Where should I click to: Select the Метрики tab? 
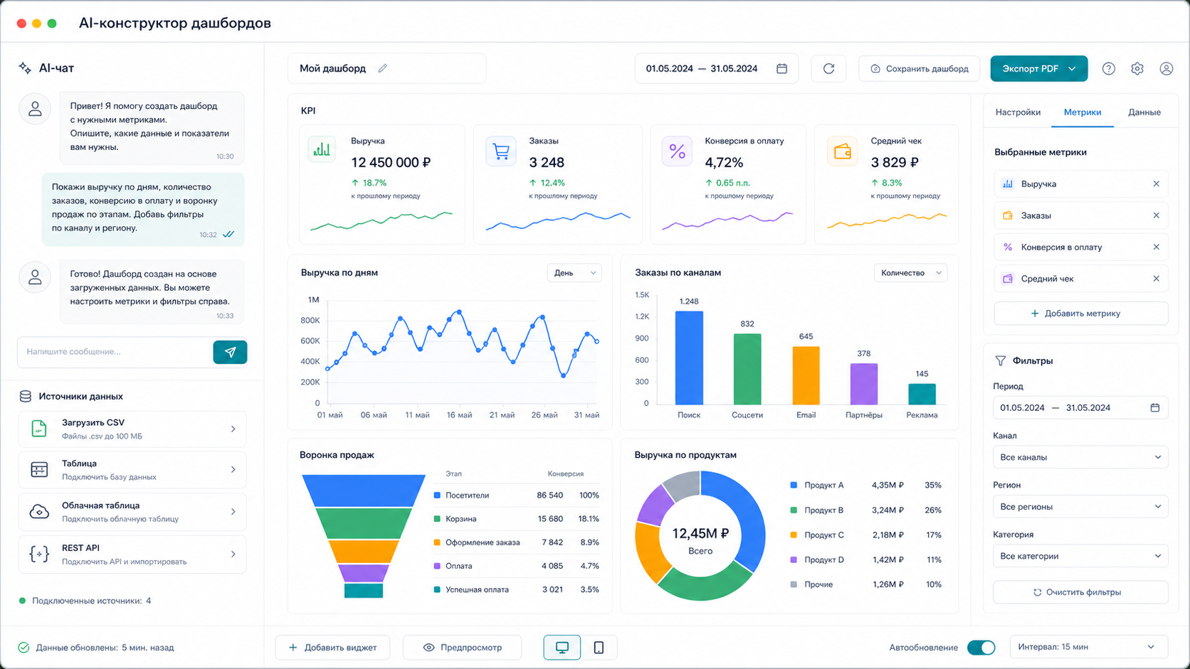pos(1083,112)
